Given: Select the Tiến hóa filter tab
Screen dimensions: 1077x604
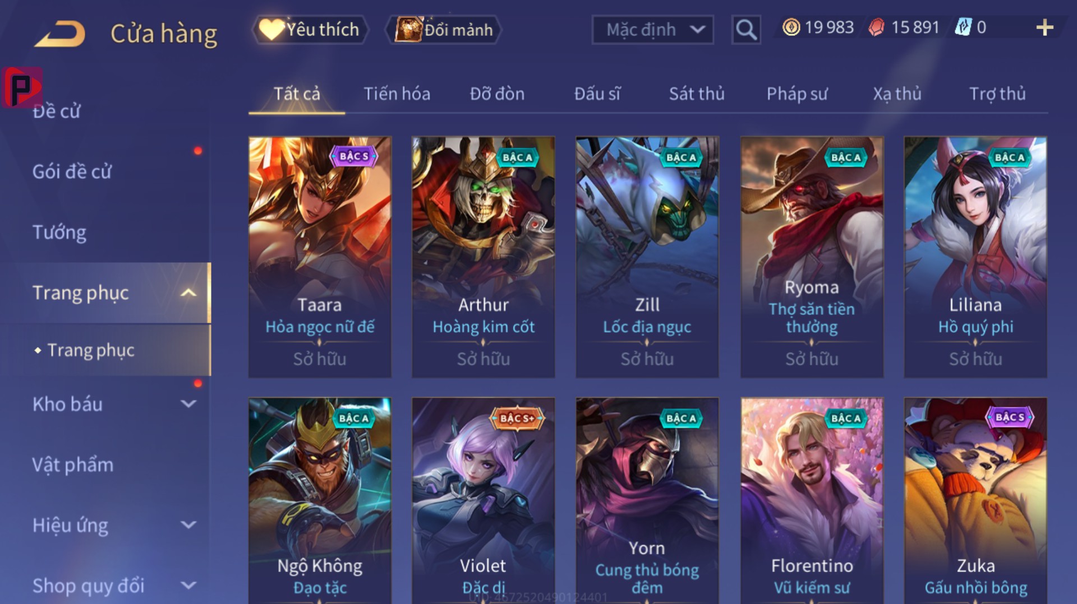Looking at the screenshot, I should (x=397, y=94).
